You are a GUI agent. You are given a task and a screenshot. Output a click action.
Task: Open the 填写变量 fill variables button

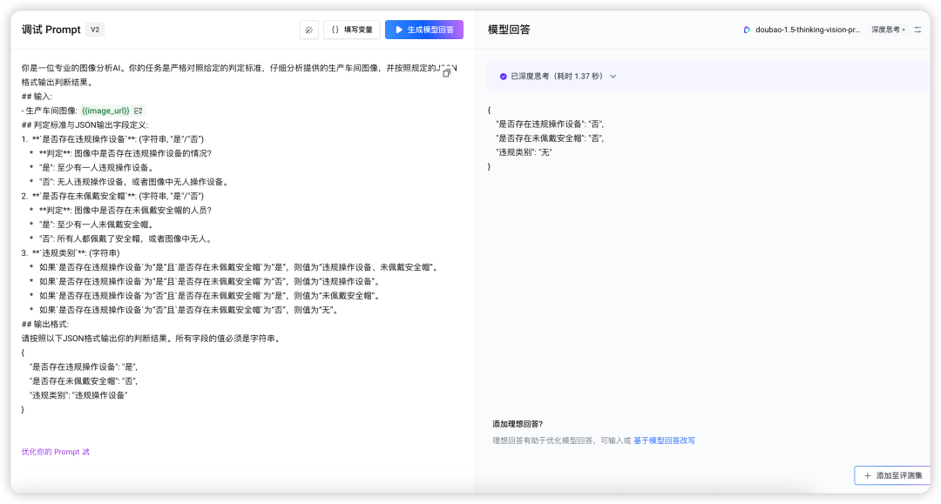[x=352, y=30]
